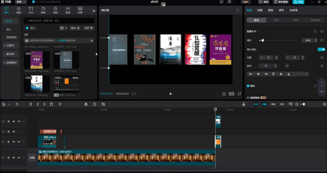Add a marker with shield icon
The image size is (327, 173).
click(60, 104)
